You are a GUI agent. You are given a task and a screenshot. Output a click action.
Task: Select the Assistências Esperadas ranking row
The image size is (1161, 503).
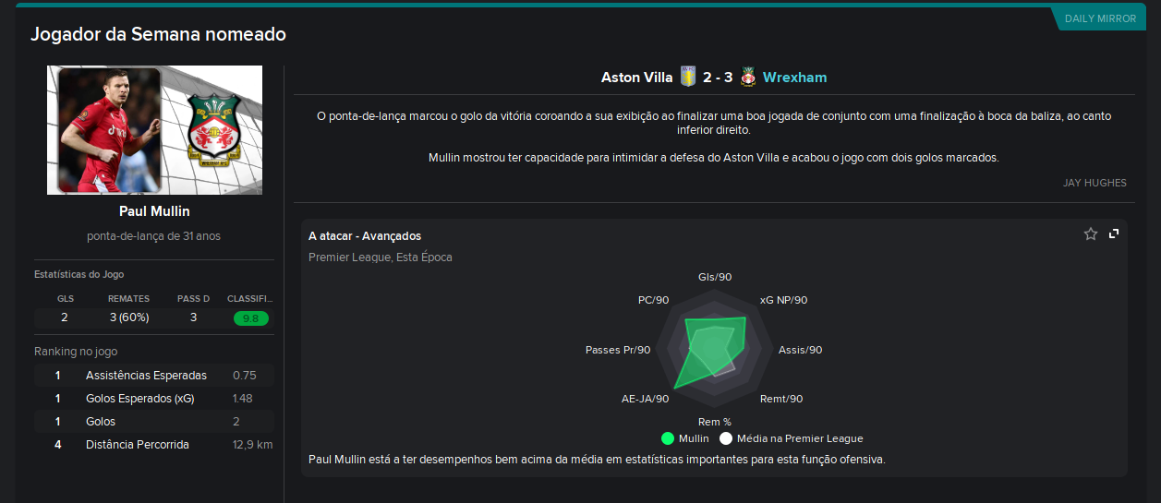click(154, 376)
